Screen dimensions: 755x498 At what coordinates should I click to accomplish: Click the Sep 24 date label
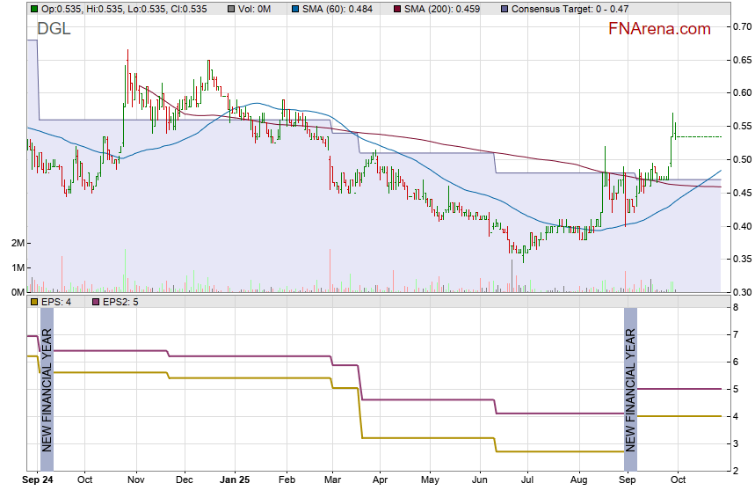click(37, 480)
